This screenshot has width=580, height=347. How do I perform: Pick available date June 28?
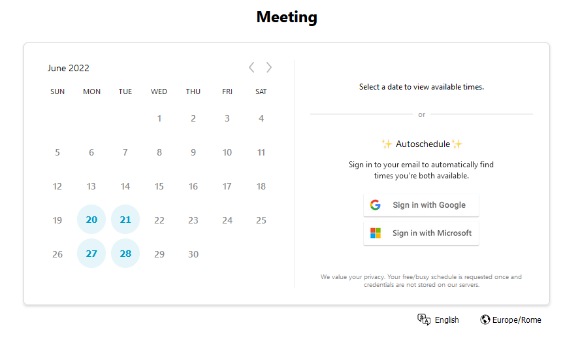[125, 254]
